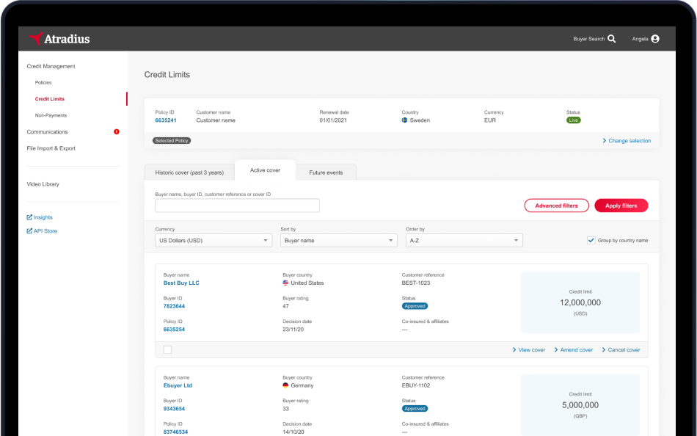
Task: Click the Advanced filters button
Action: (x=557, y=206)
